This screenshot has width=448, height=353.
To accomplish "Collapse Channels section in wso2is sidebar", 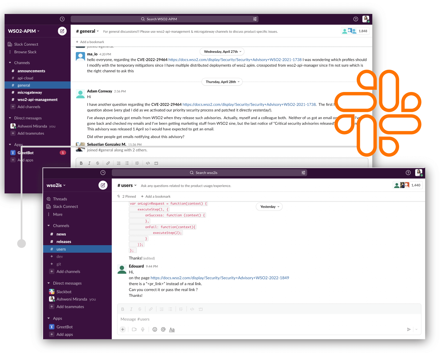I will tap(49, 226).
